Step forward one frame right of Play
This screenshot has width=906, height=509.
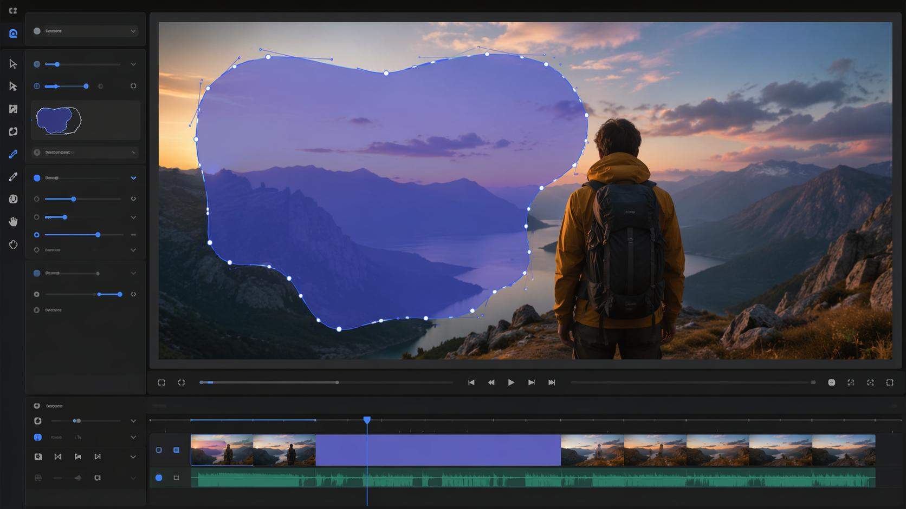532,382
